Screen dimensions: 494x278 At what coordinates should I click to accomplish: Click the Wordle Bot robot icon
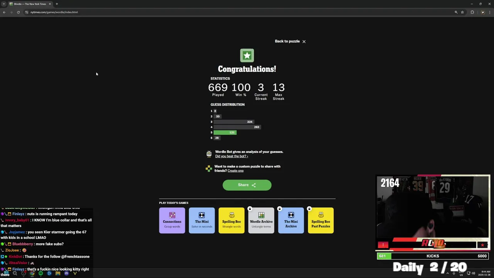tap(209, 154)
